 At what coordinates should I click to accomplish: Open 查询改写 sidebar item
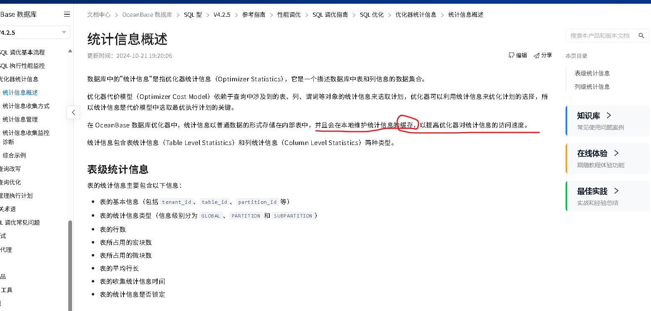[10, 168]
